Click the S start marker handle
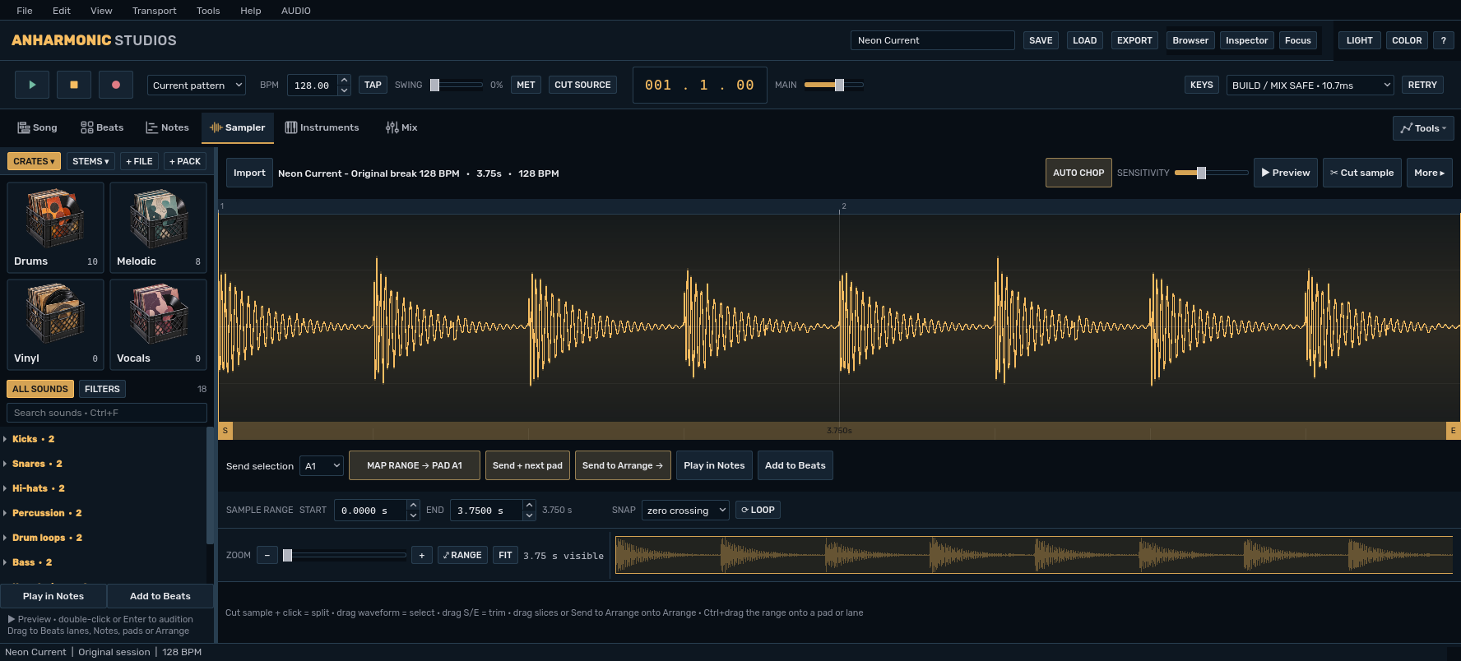 coord(225,431)
